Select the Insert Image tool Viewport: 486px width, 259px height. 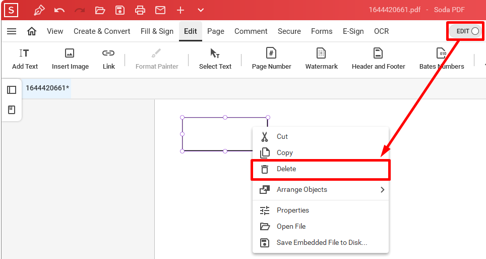tap(70, 60)
